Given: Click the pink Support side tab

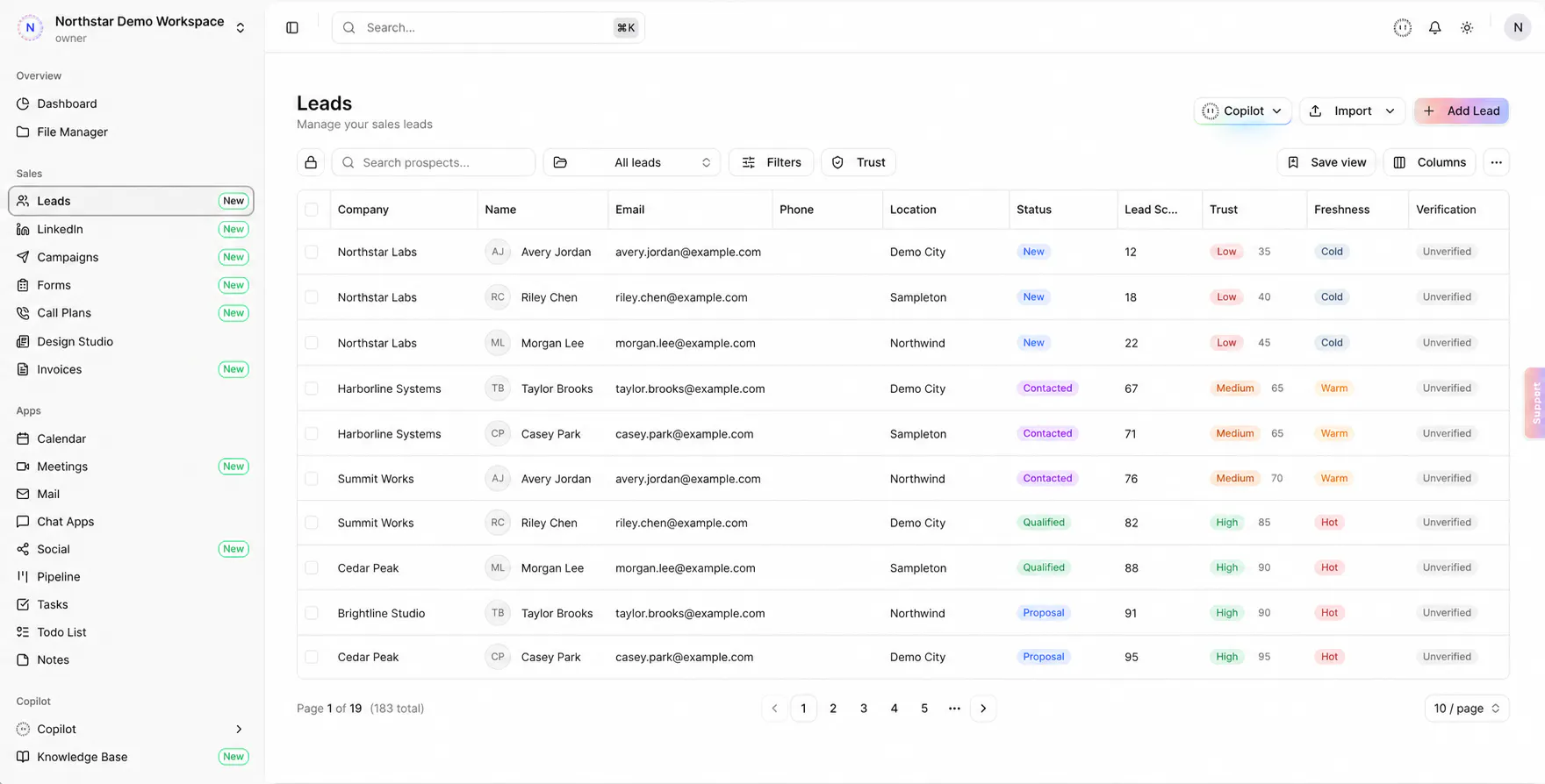Looking at the screenshot, I should (x=1535, y=403).
